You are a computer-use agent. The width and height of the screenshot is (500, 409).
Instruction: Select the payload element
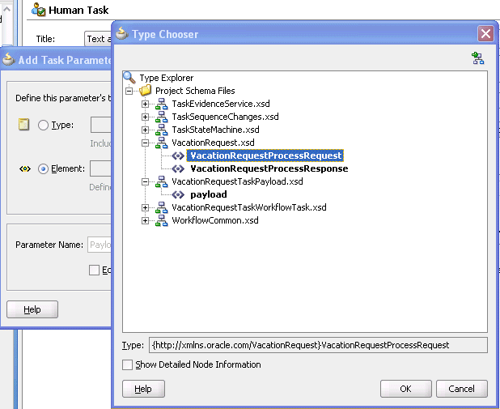pyautogui.click(x=209, y=194)
